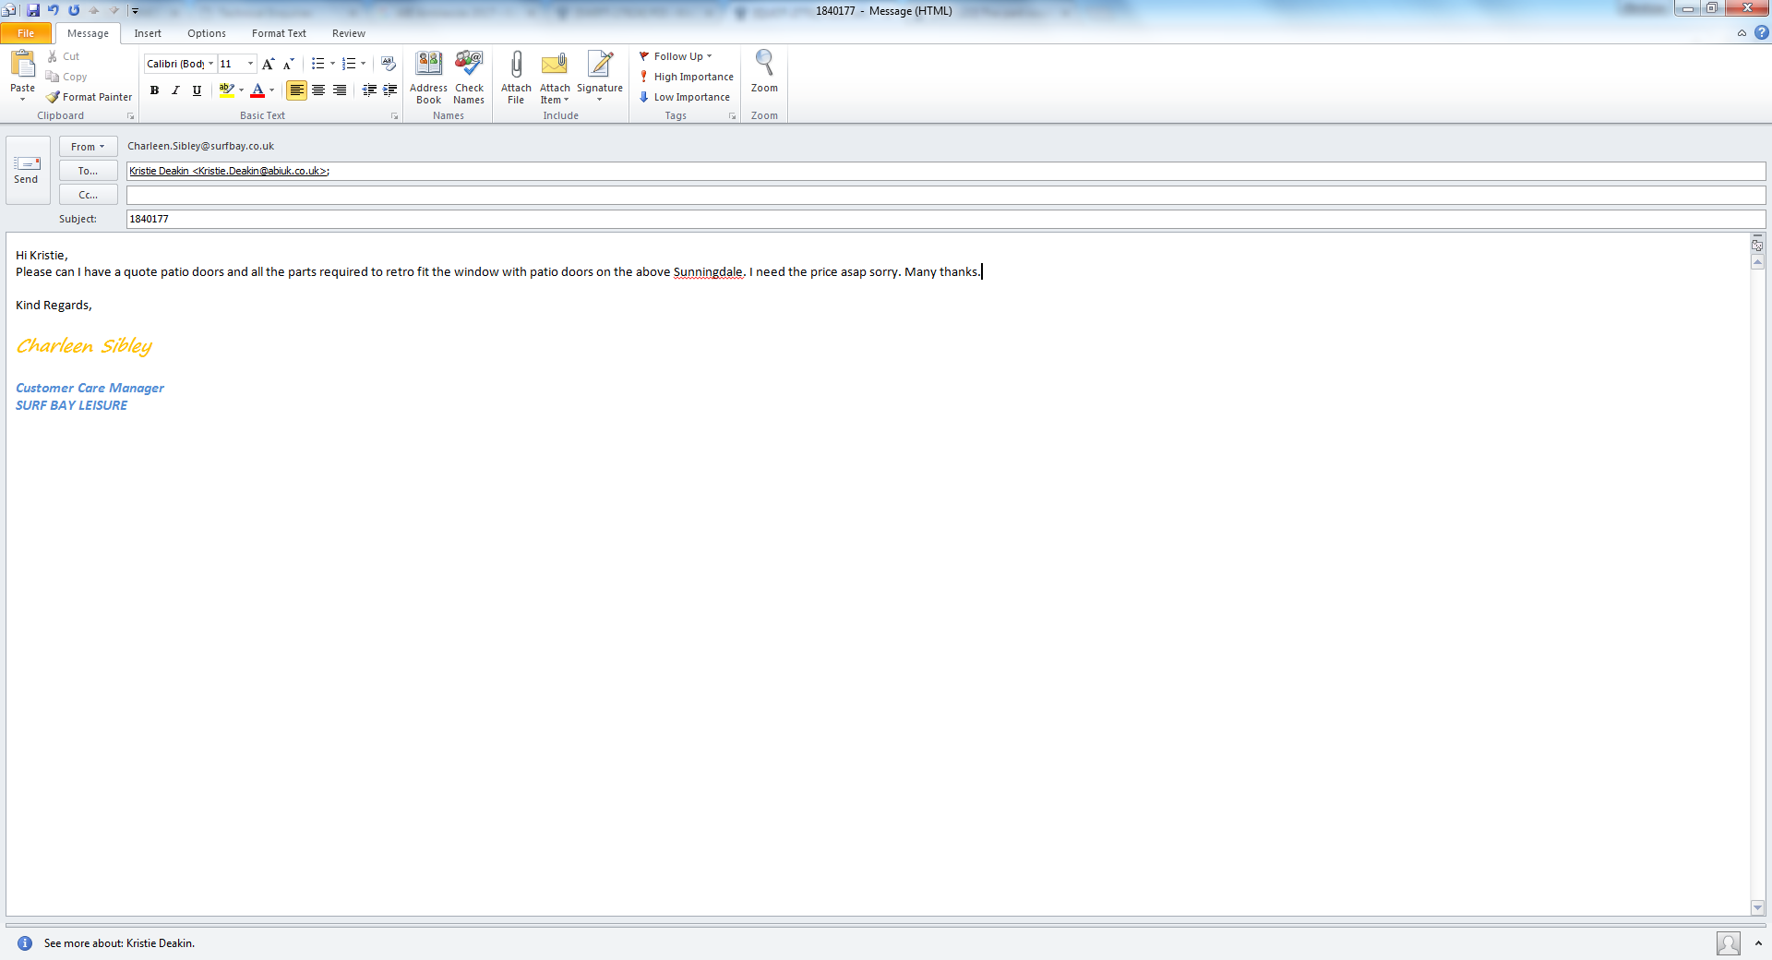Viewport: 1772px width, 960px height.
Task: Open the Follow Up flag menu
Action: point(676,56)
